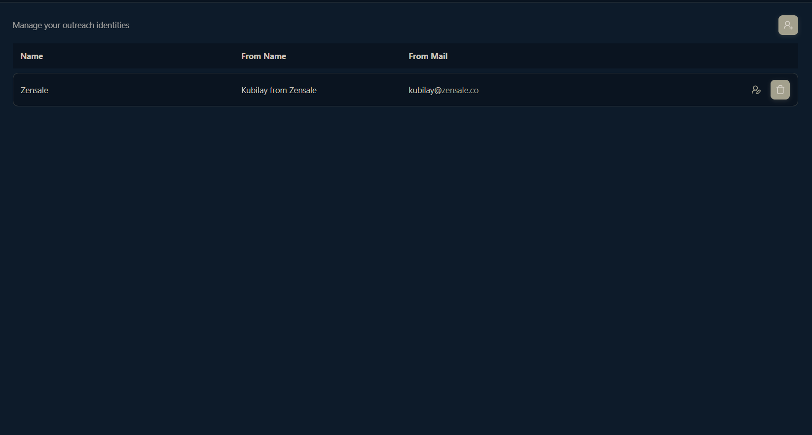Screen dimensions: 812x435
Task: Hit the trash can beside the edit icon
Action: pos(780,90)
